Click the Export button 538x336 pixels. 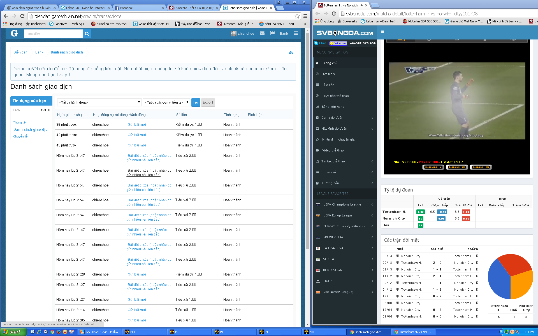(x=208, y=102)
